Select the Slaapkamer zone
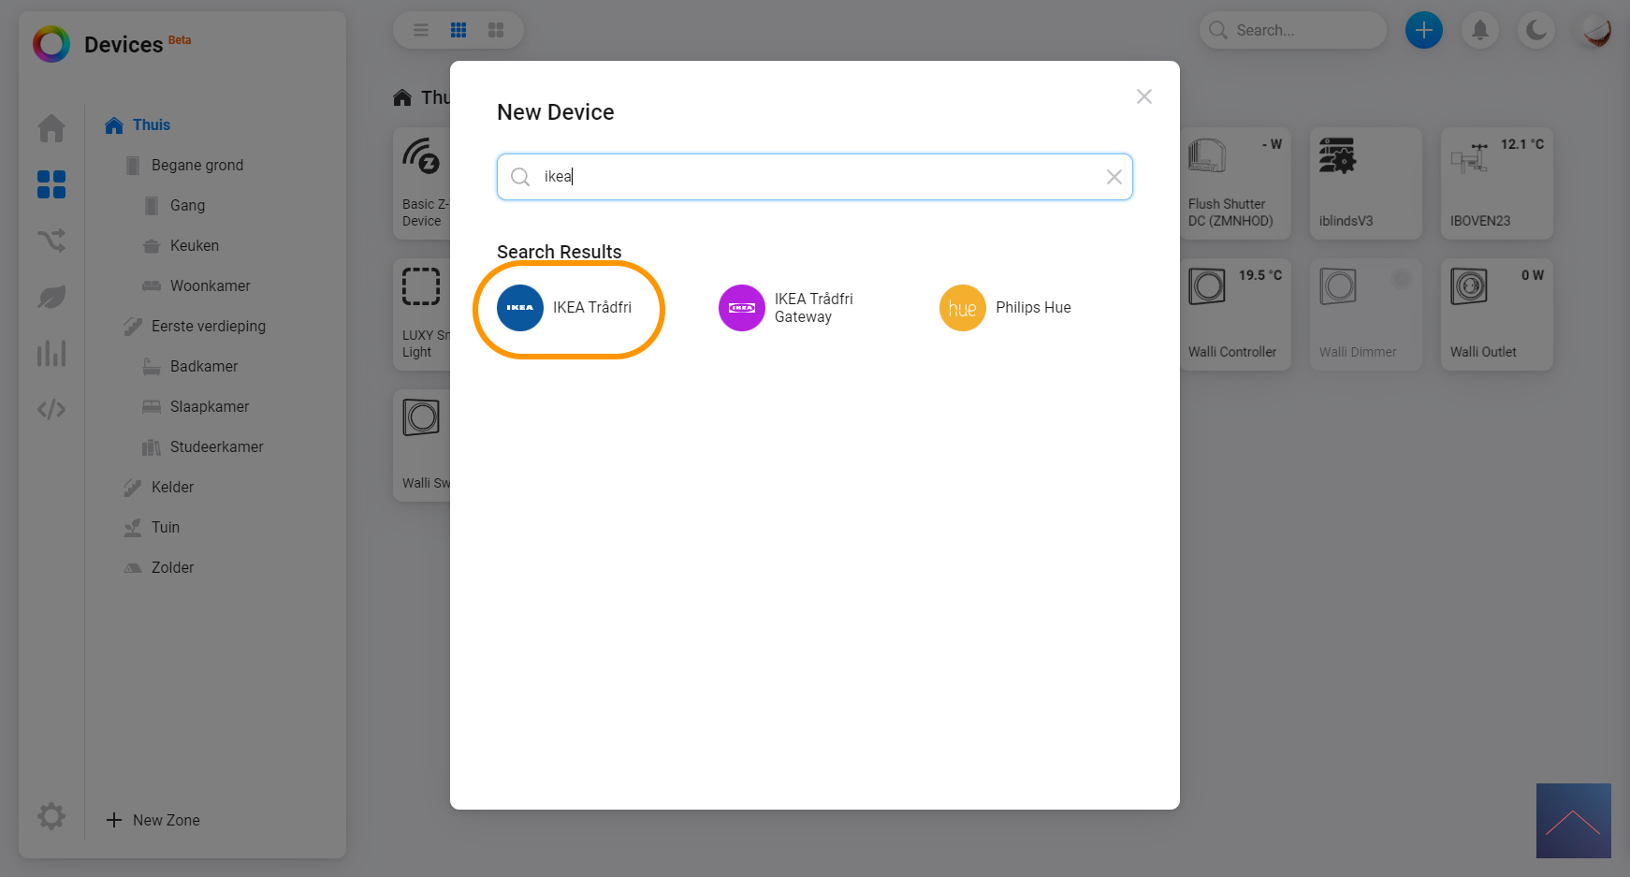The width and height of the screenshot is (1630, 877). click(x=209, y=407)
